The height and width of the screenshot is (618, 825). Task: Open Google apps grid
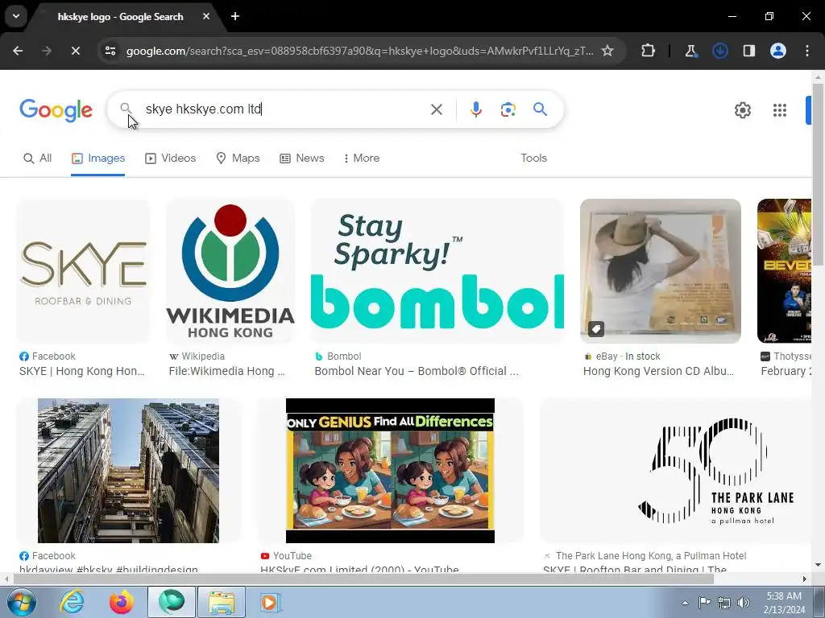[x=779, y=109]
